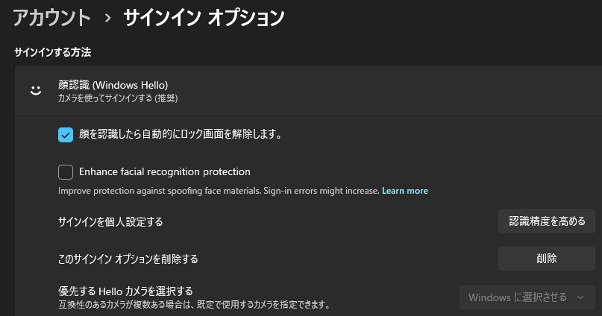Enable Enhance facial recognition protection checkbox
Viewport: 602px width, 316px height.
point(66,172)
